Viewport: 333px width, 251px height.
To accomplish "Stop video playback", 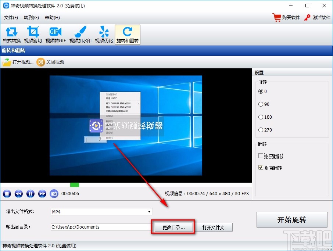I will (7, 194).
